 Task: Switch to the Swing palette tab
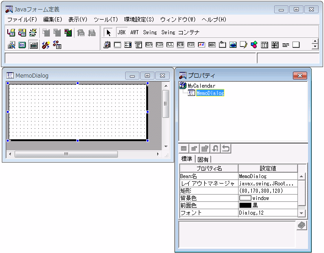(x=150, y=32)
